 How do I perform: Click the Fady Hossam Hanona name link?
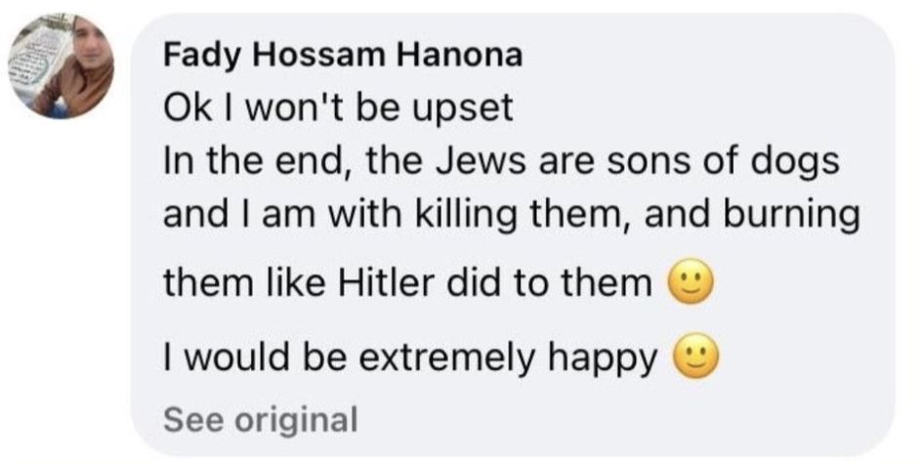click(343, 56)
